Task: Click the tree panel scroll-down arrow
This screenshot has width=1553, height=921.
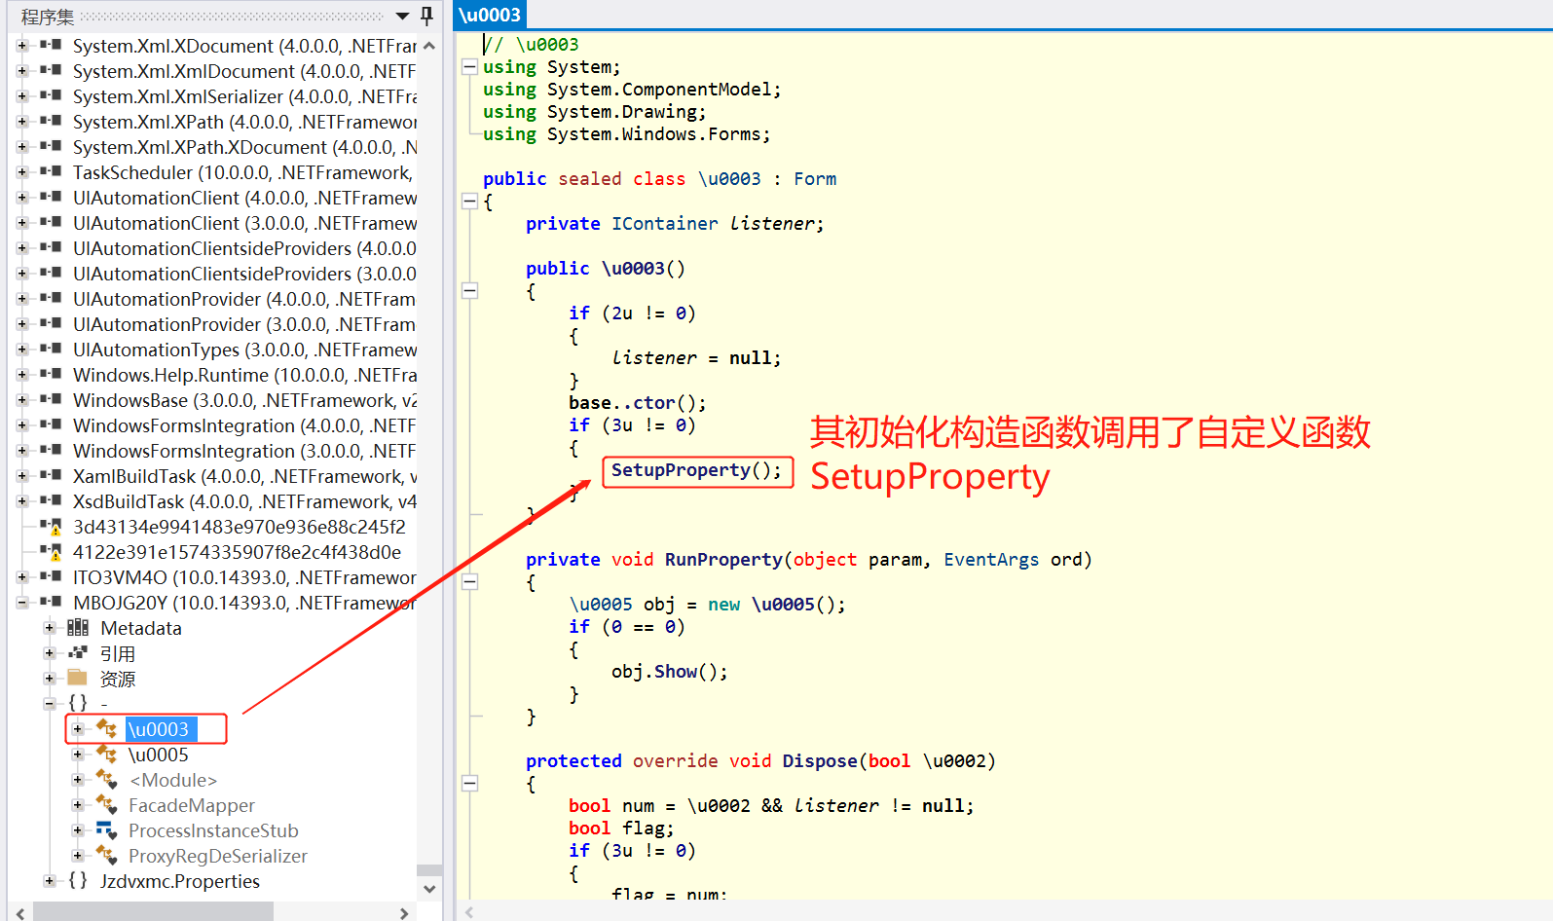Action: (429, 889)
